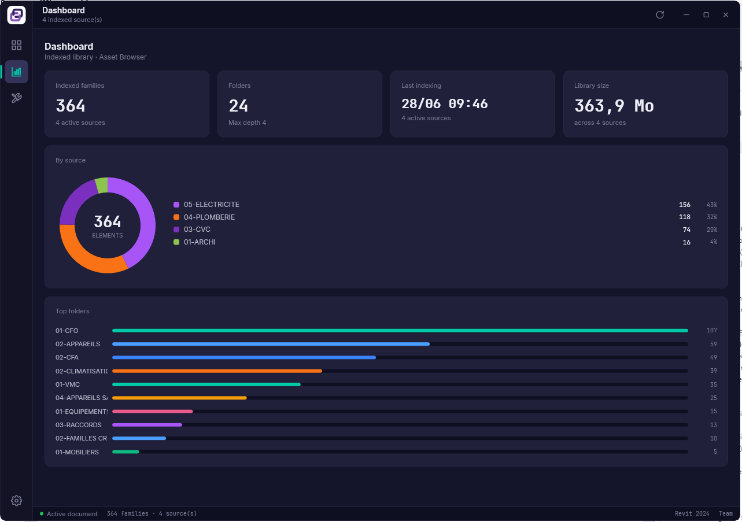Click the 05-ELECTRICITE purple legend swatch
This screenshot has height=522, width=742.
tap(176, 205)
